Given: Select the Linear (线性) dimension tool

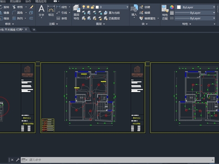Looking at the screenshot, I should (62, 7).
